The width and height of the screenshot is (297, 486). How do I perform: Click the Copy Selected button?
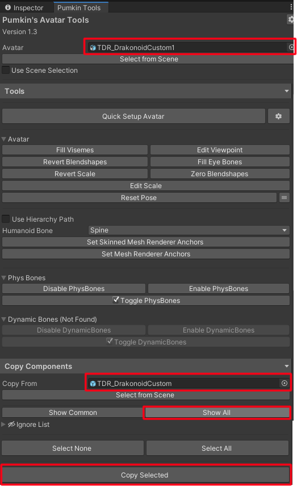[145, 475]
